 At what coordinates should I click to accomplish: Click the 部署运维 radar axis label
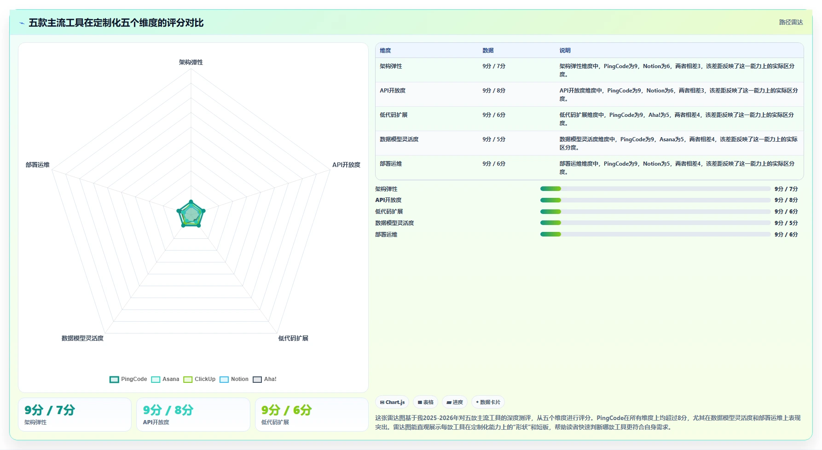point(38,165)
